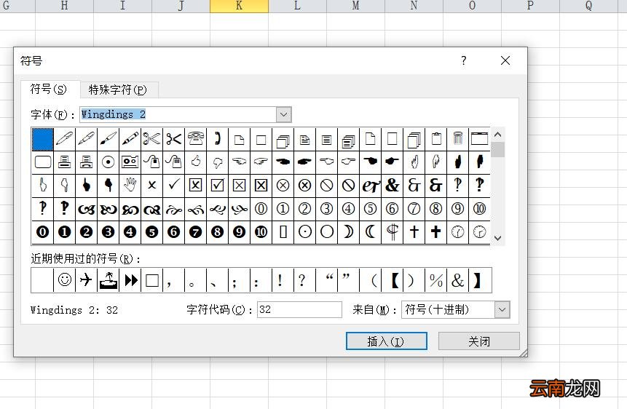Click the dialog help question mark

[463, 60]
